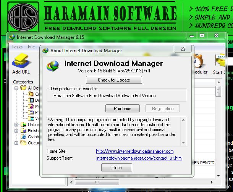This screenshot has height=192, width=233.
Task: Click the Close button in the About dialog
Action: coord(117,167)
